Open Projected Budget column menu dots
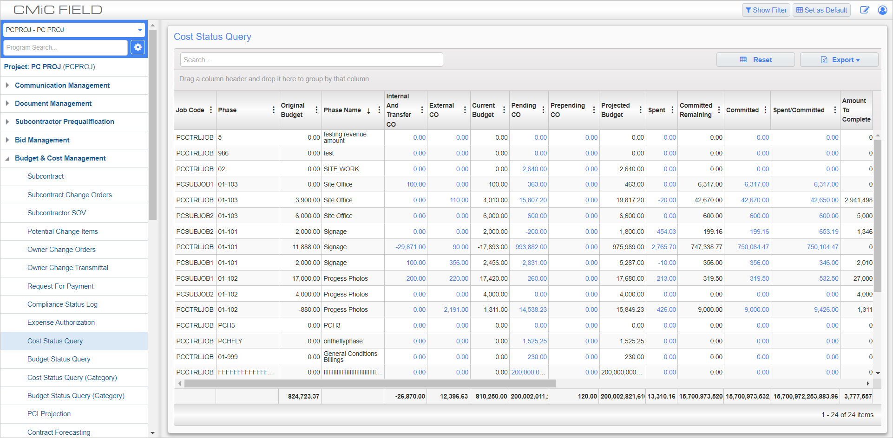 tap(641, 110)
